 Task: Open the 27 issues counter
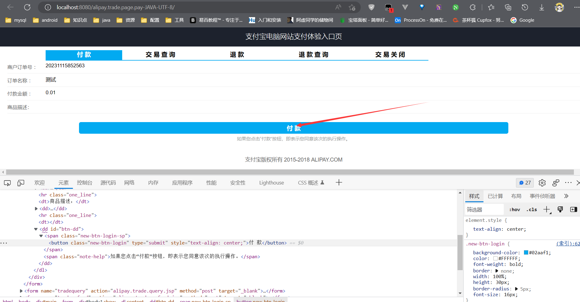point(525,183)
